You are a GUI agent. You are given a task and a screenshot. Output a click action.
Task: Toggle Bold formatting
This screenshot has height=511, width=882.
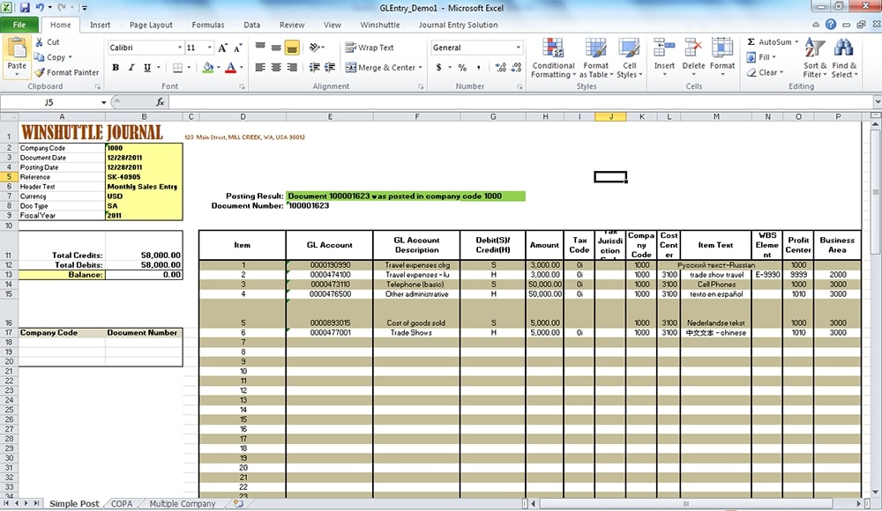click(x=116, y=68)
